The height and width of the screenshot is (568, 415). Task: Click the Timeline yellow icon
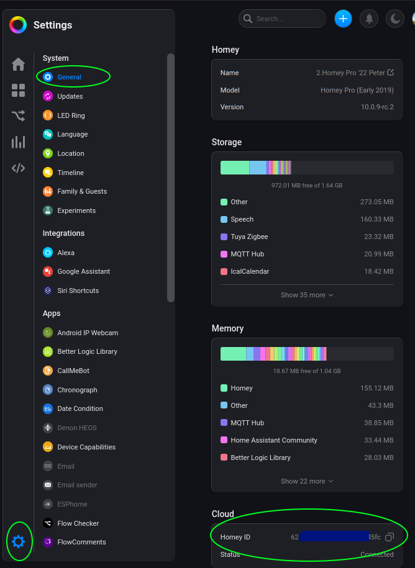[48, 173]
